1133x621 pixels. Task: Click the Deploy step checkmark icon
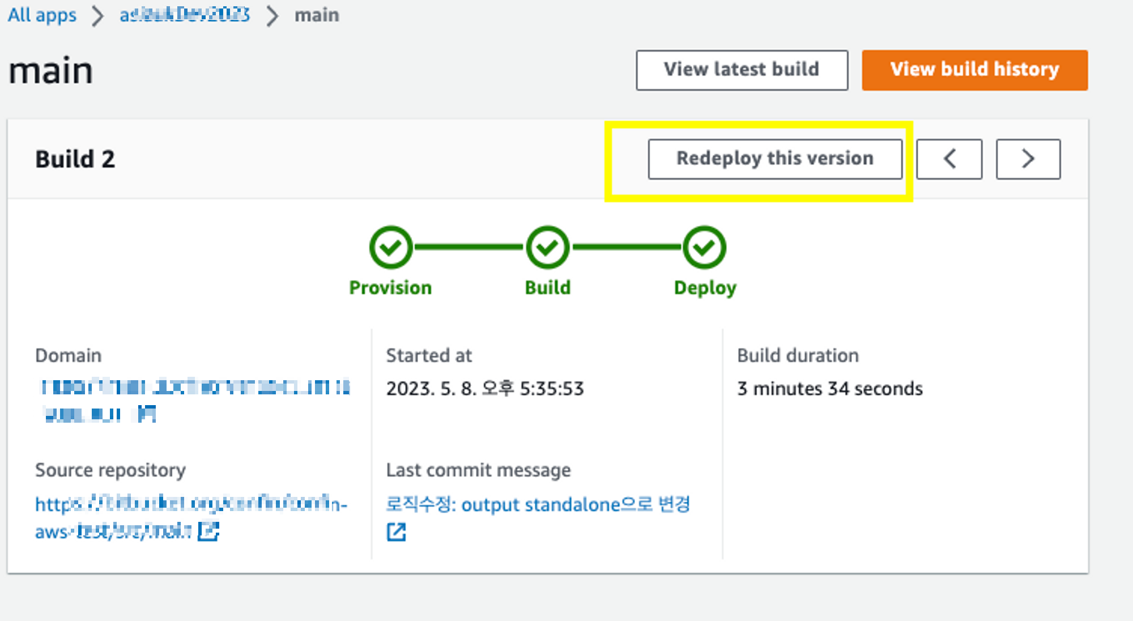[704, 248]
